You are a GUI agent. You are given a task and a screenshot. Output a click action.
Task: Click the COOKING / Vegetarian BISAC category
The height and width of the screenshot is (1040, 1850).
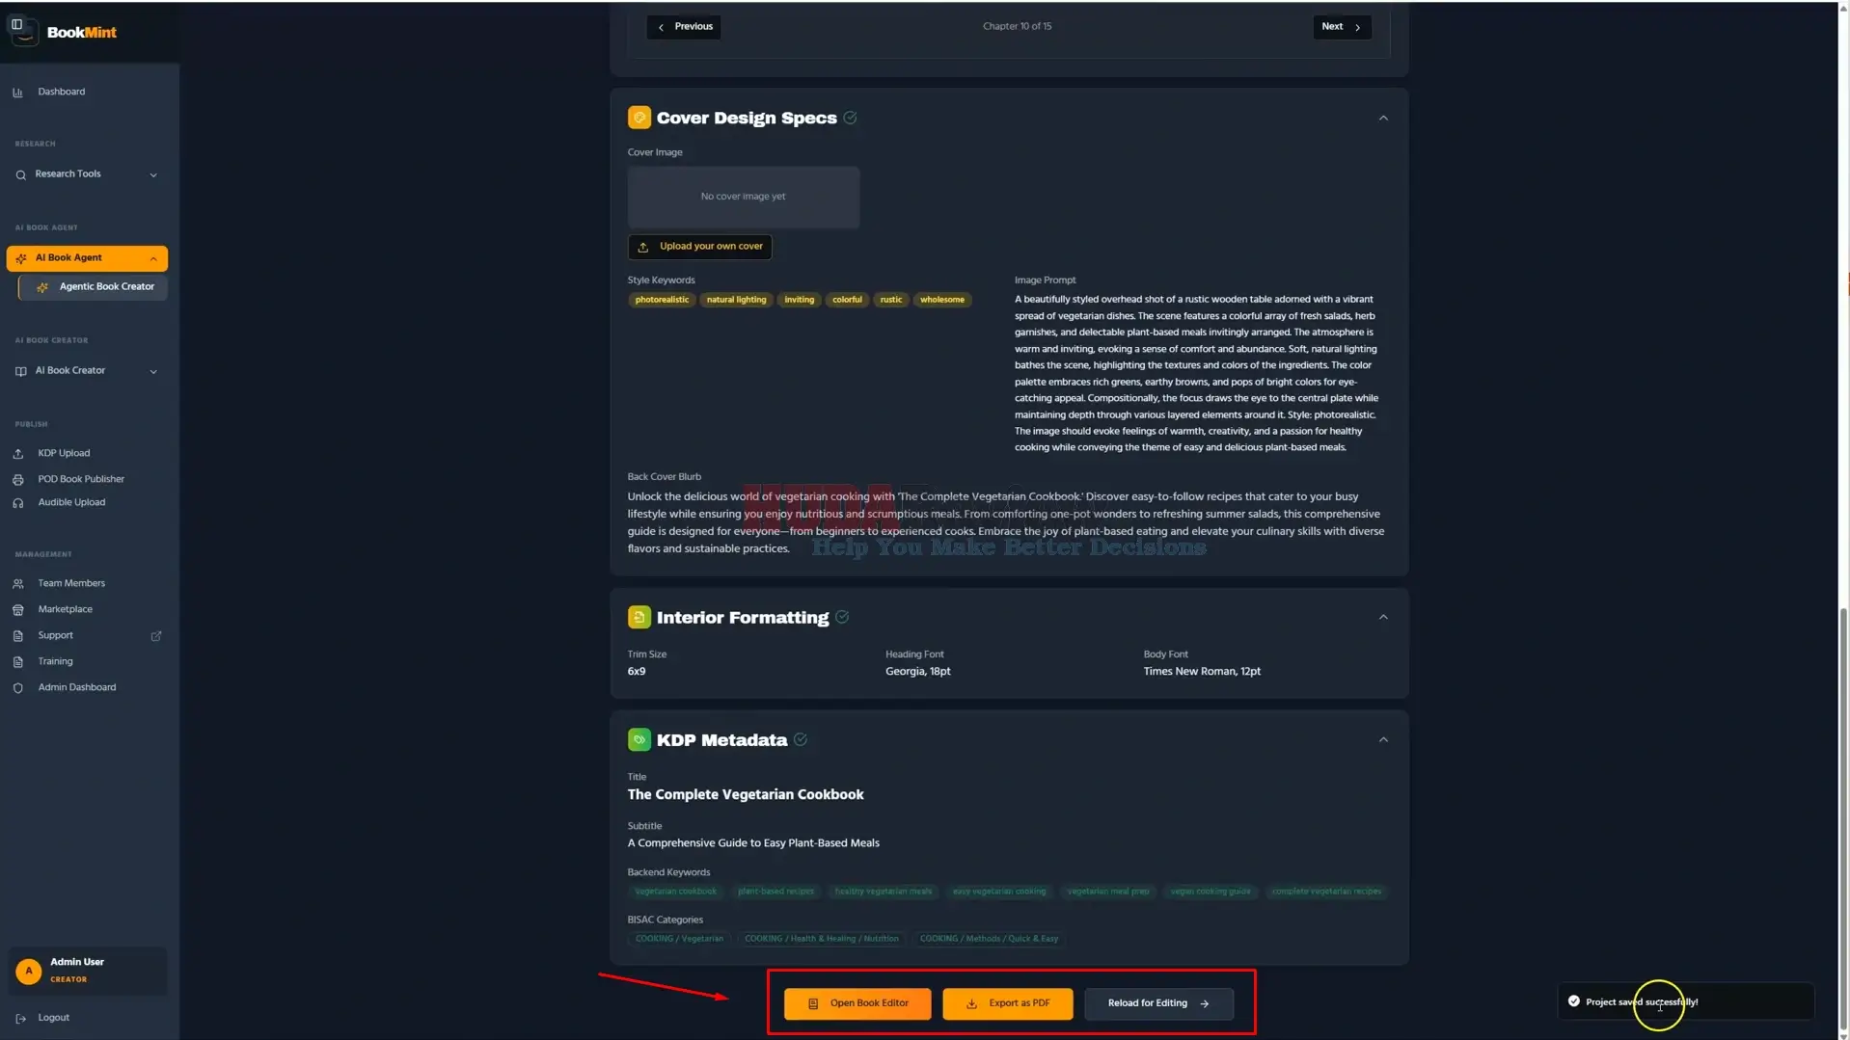tap(679, 939)
